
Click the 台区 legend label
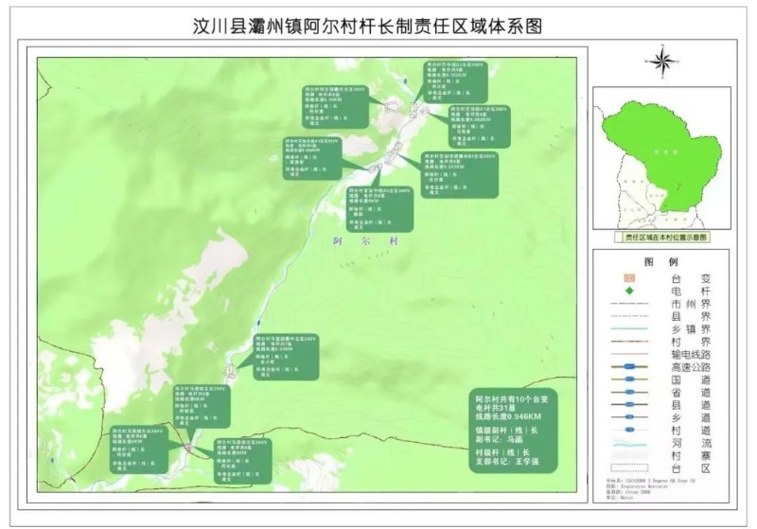691,468
